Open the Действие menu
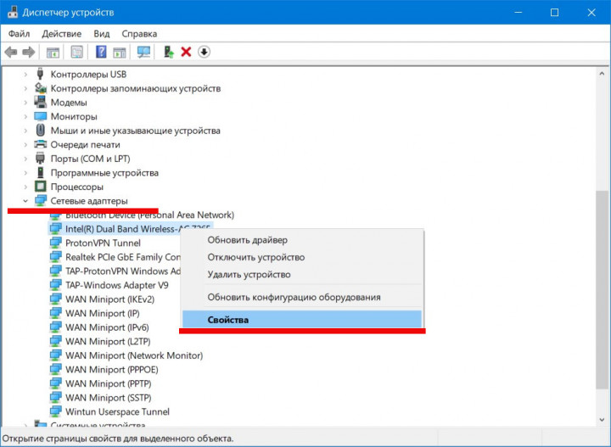The height and width of the screenshot is (447, 611). tap(61, 34)
